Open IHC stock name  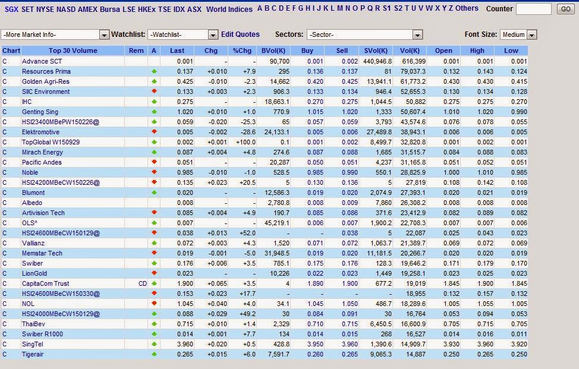pos(27,102)
